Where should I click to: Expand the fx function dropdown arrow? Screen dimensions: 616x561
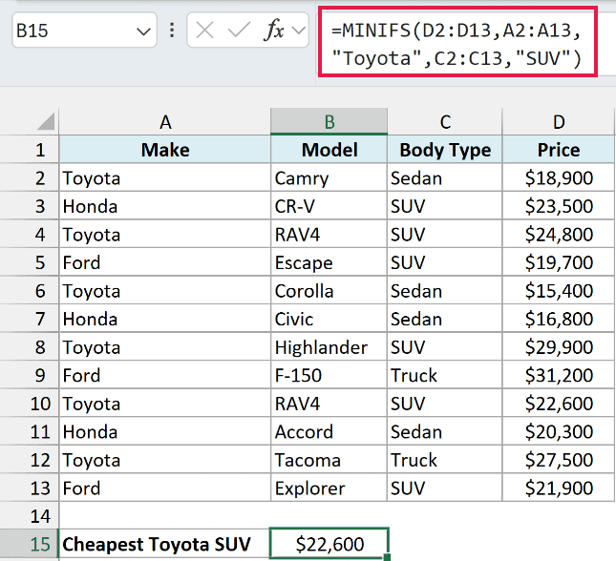coord(299,31)
